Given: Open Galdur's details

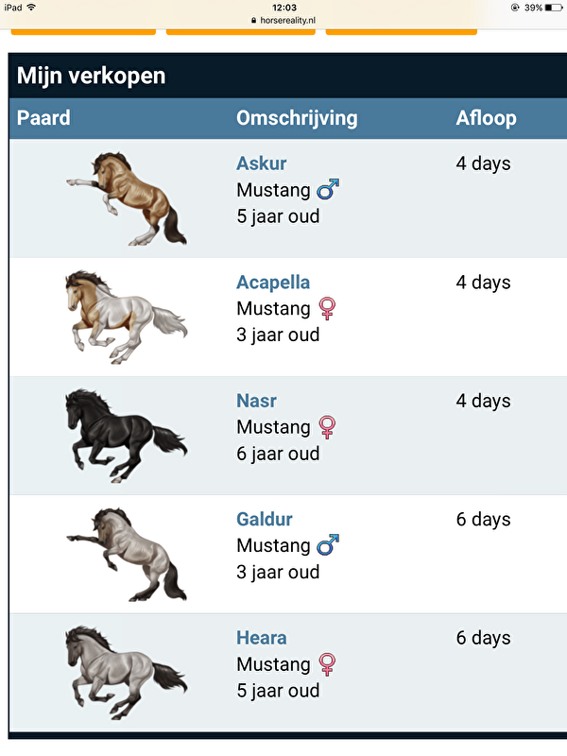Looking at the screenshot, I should point(264,519).
